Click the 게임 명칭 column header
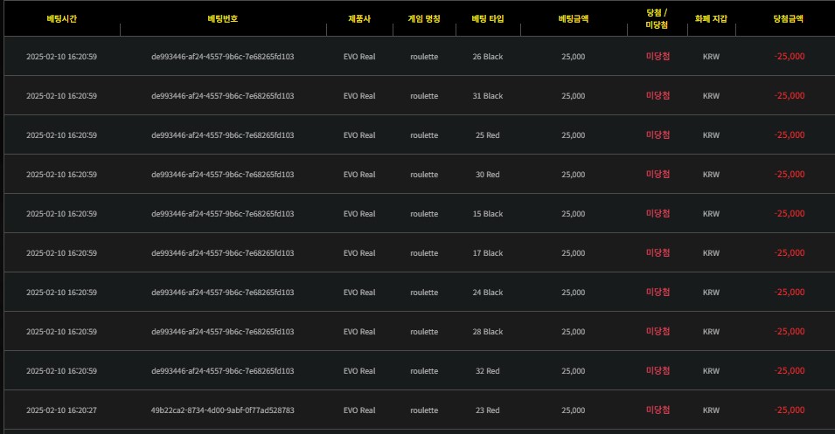The image size is (835, 434). [x=424, y=18]
